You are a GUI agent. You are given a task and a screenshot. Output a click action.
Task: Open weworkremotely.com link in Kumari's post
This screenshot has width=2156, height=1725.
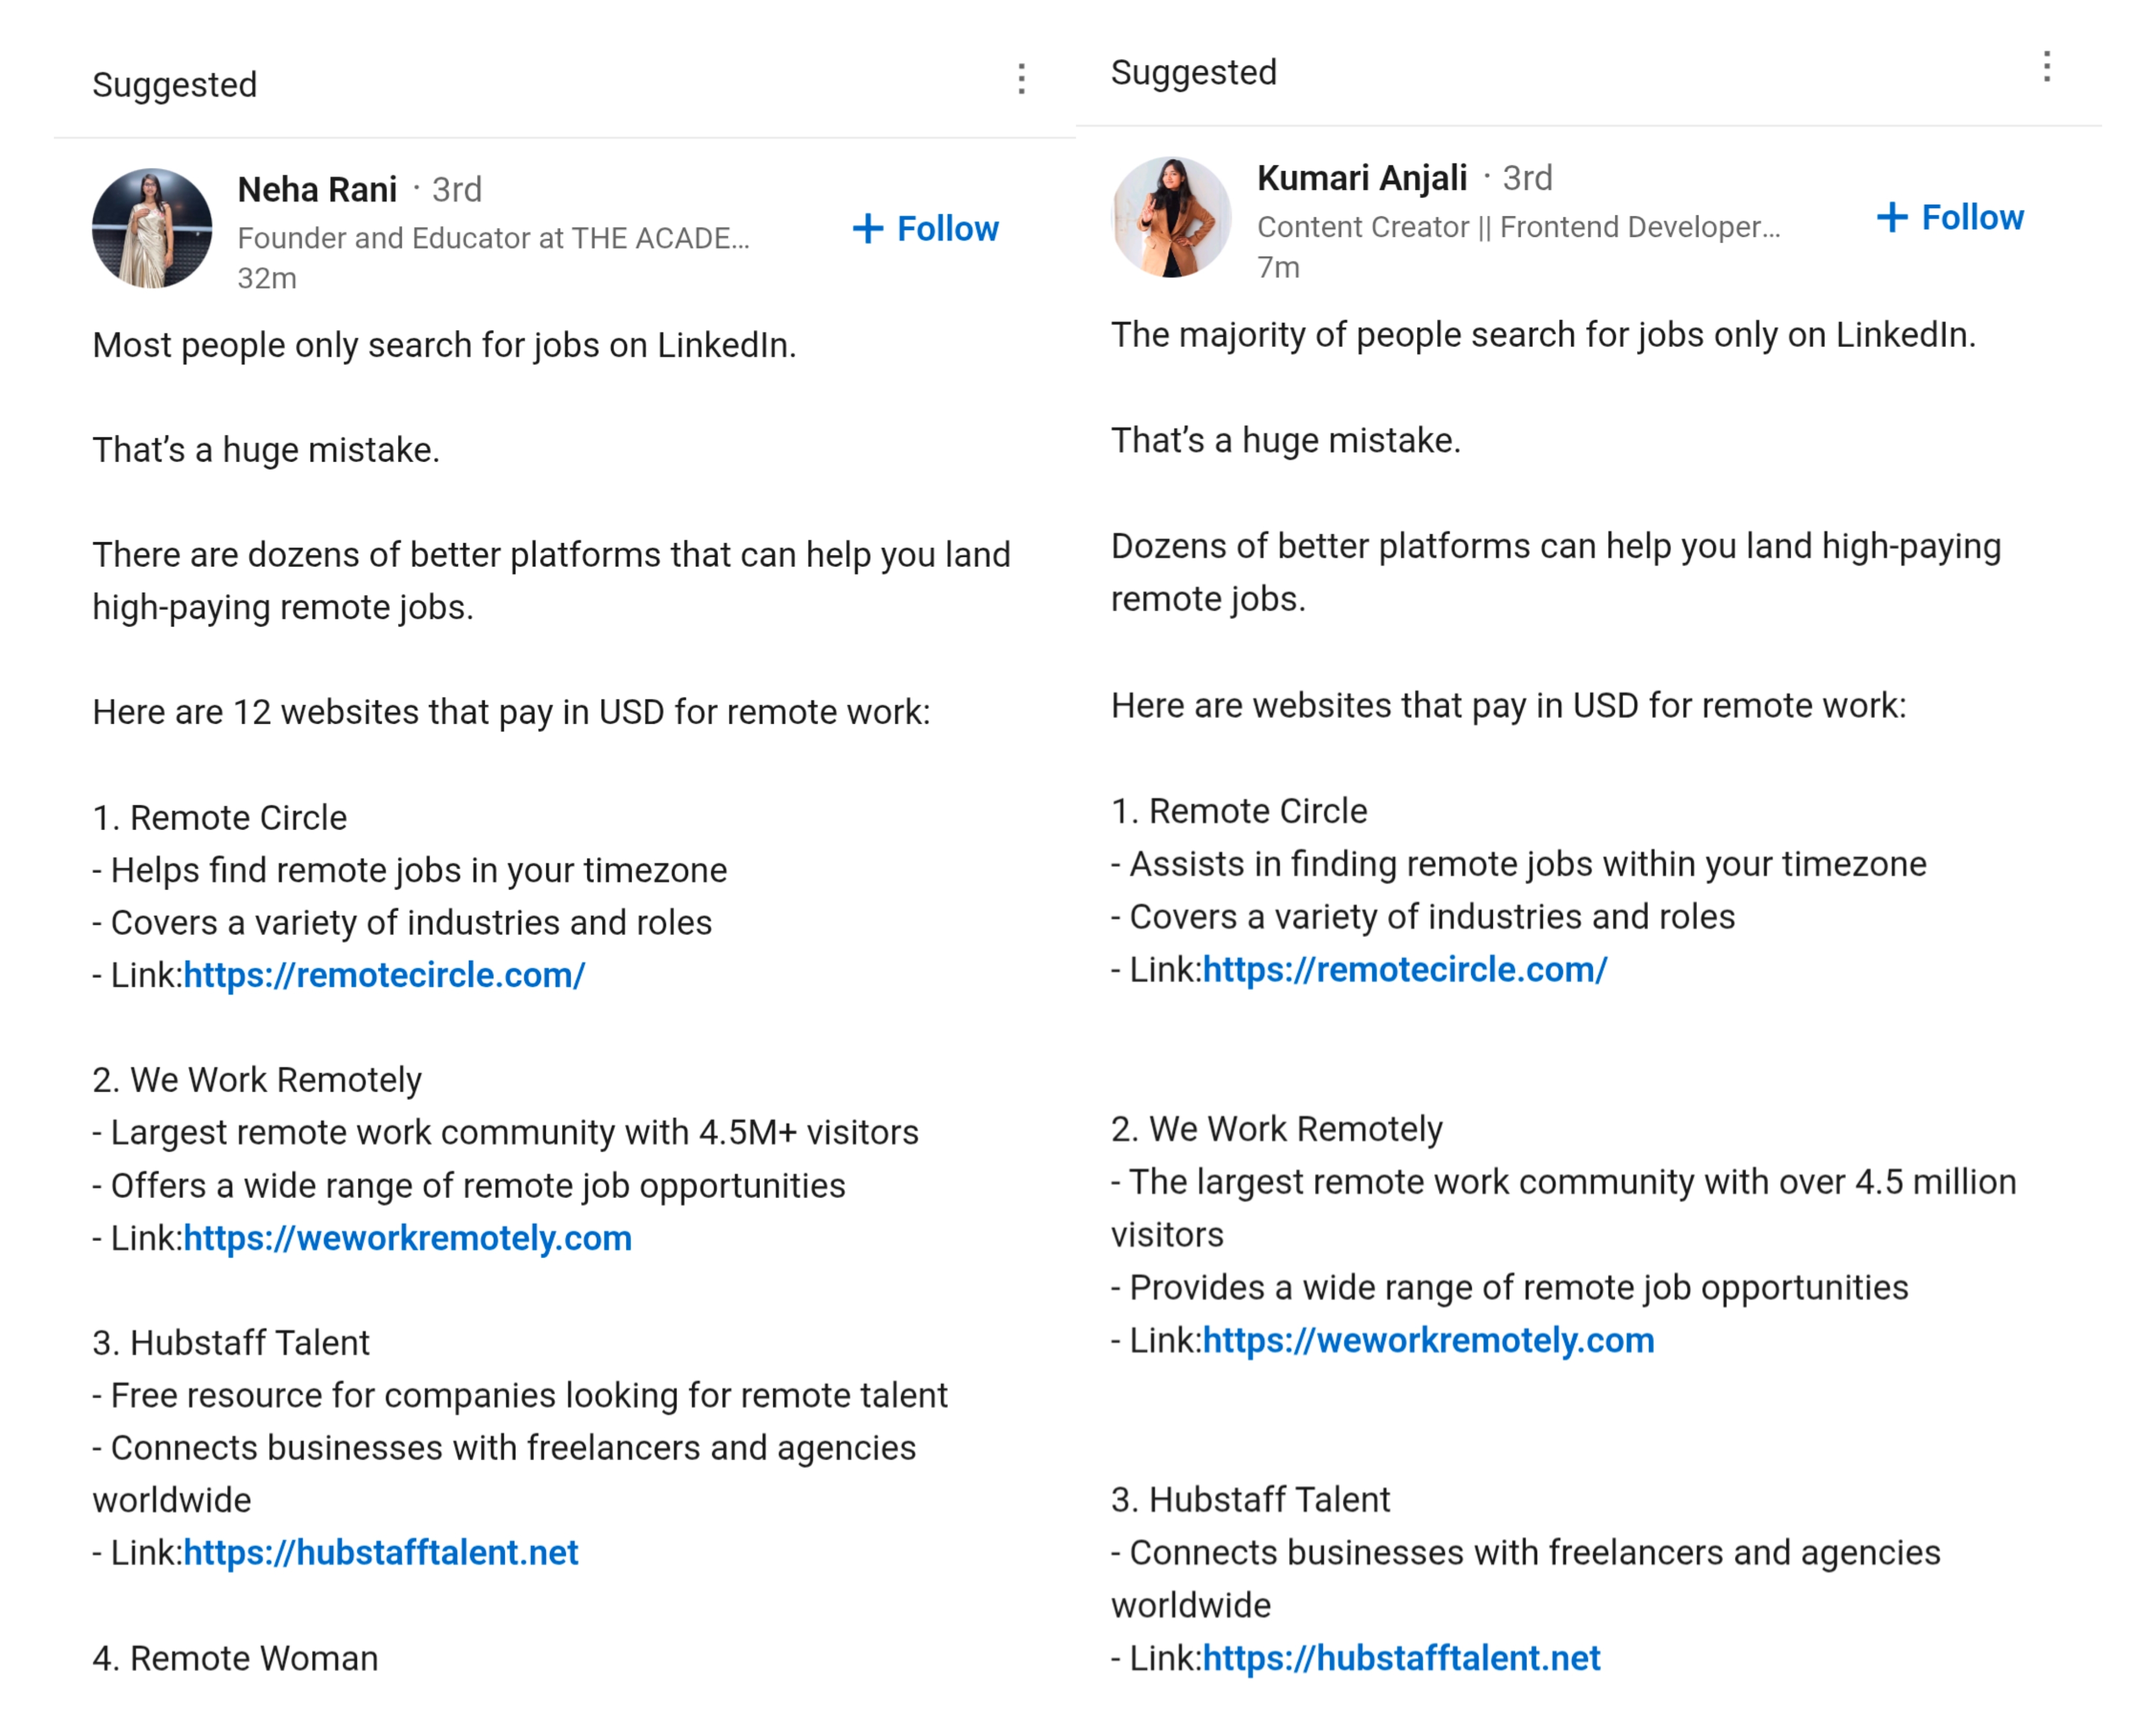(1428, 1340)
